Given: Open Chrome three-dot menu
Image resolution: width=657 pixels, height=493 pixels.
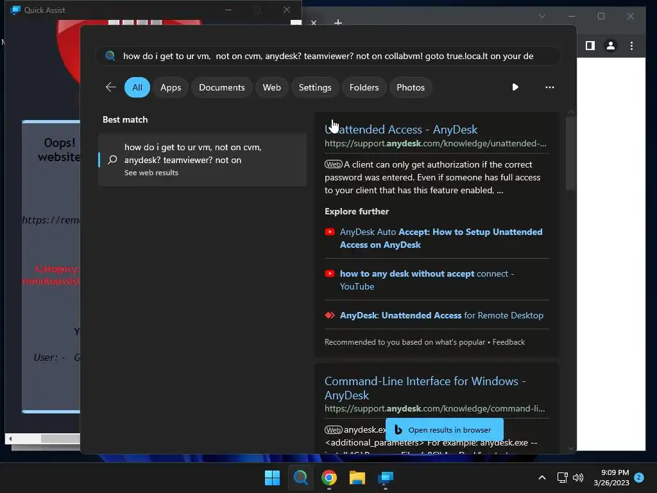Looking at the screenshot, I should tap(631, 46).
